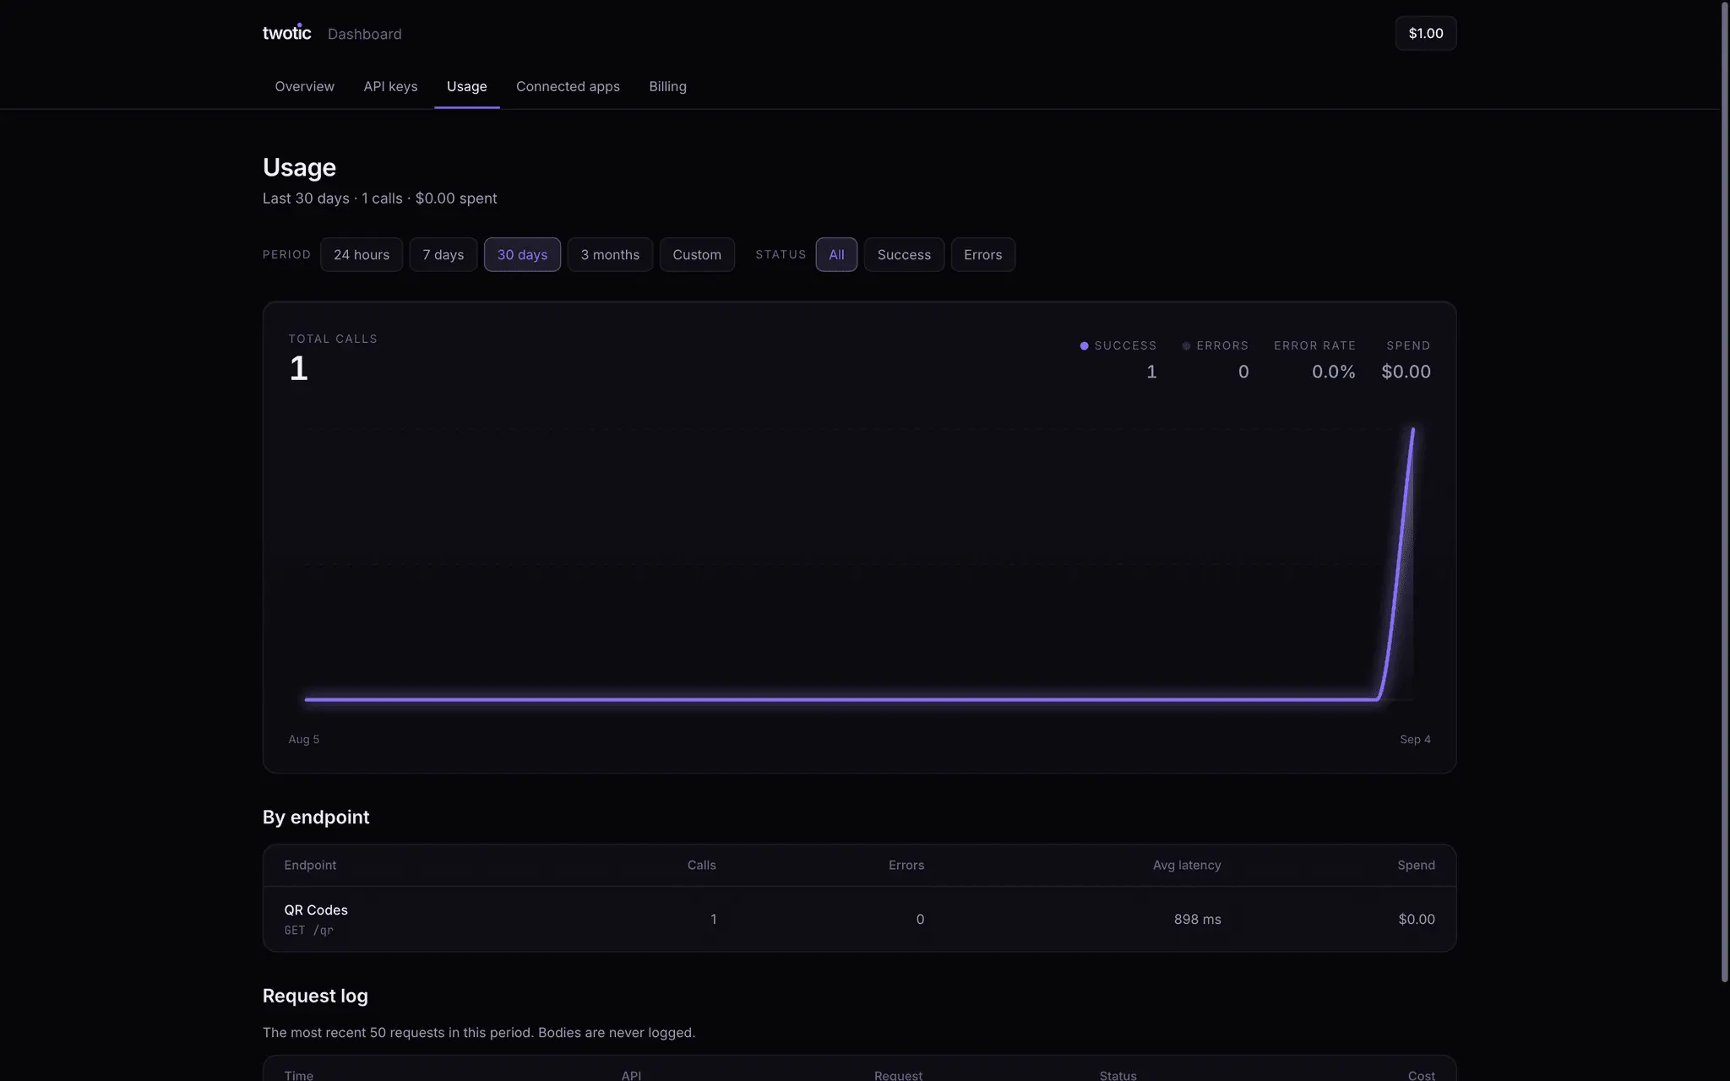Click the Request log heading

(315, 996)
